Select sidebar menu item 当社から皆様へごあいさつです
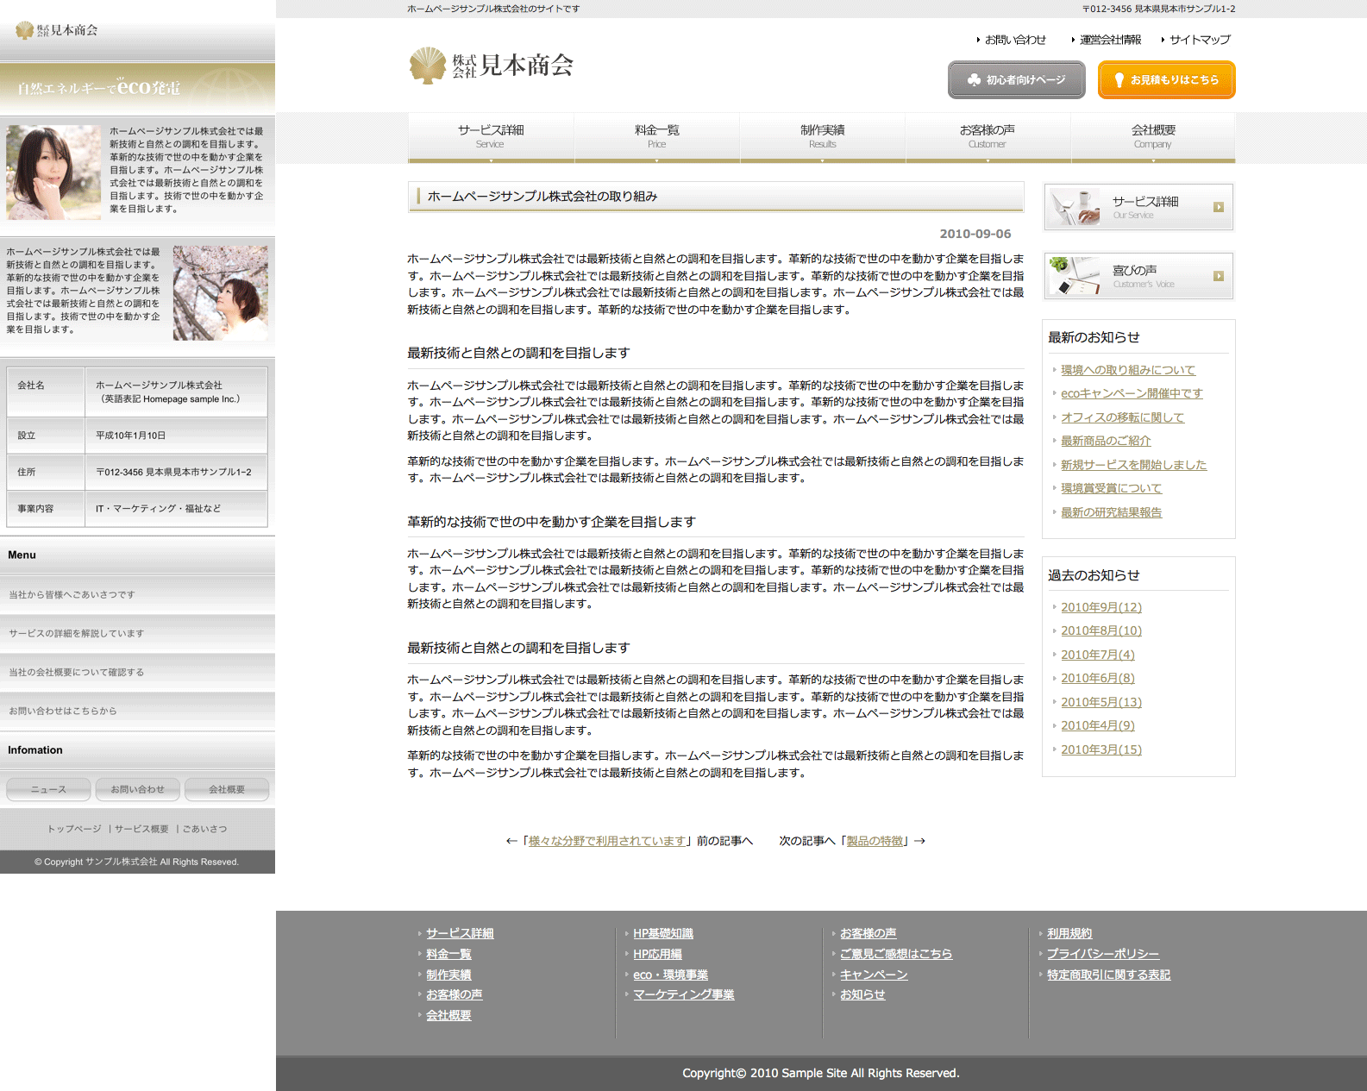 (x=72, y=595)
